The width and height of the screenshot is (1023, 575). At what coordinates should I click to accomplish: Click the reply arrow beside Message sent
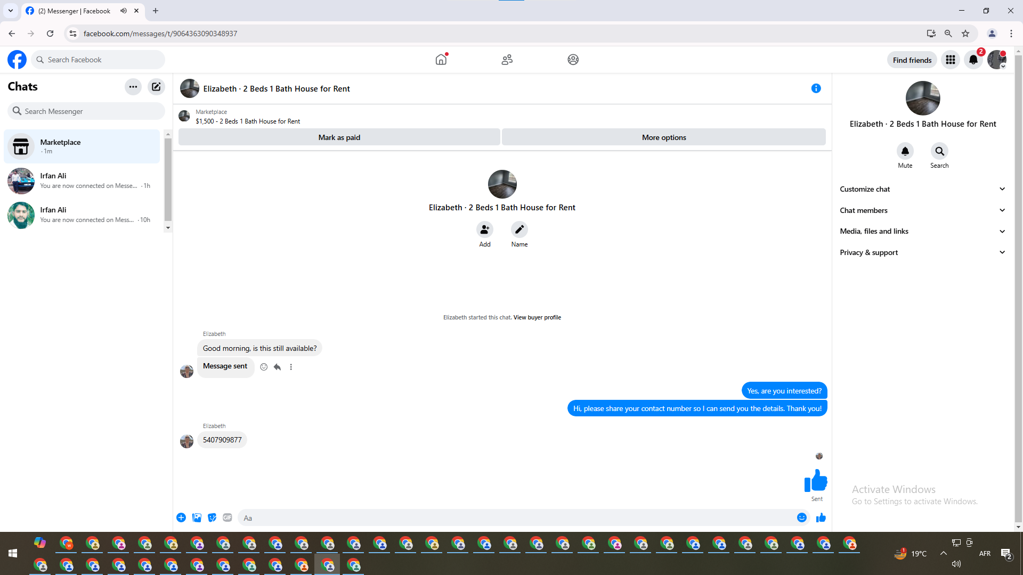pyautogui.click(x=277, y=367)
